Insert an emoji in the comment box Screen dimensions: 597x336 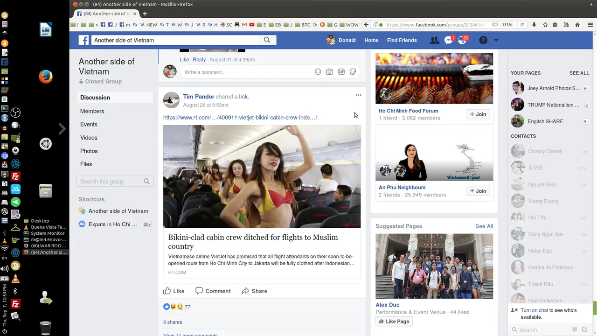tap(318, 72)
